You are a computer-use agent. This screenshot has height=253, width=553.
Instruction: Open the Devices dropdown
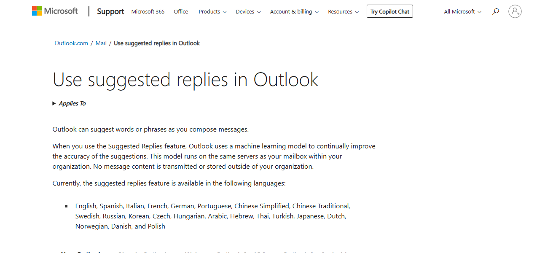coord(248,11)
